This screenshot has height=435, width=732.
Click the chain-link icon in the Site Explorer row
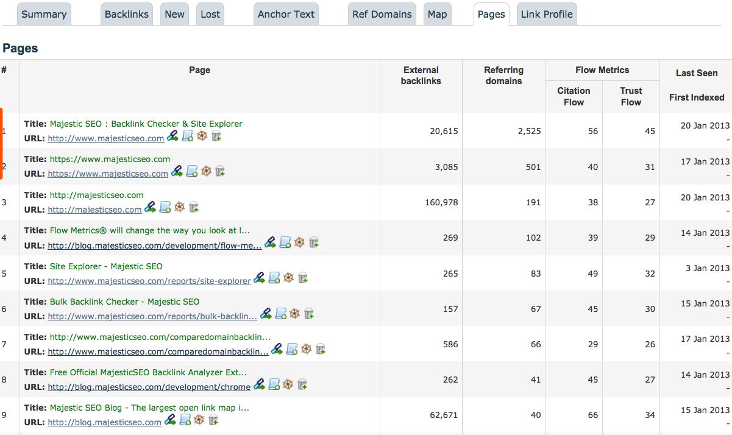(259, 277)
